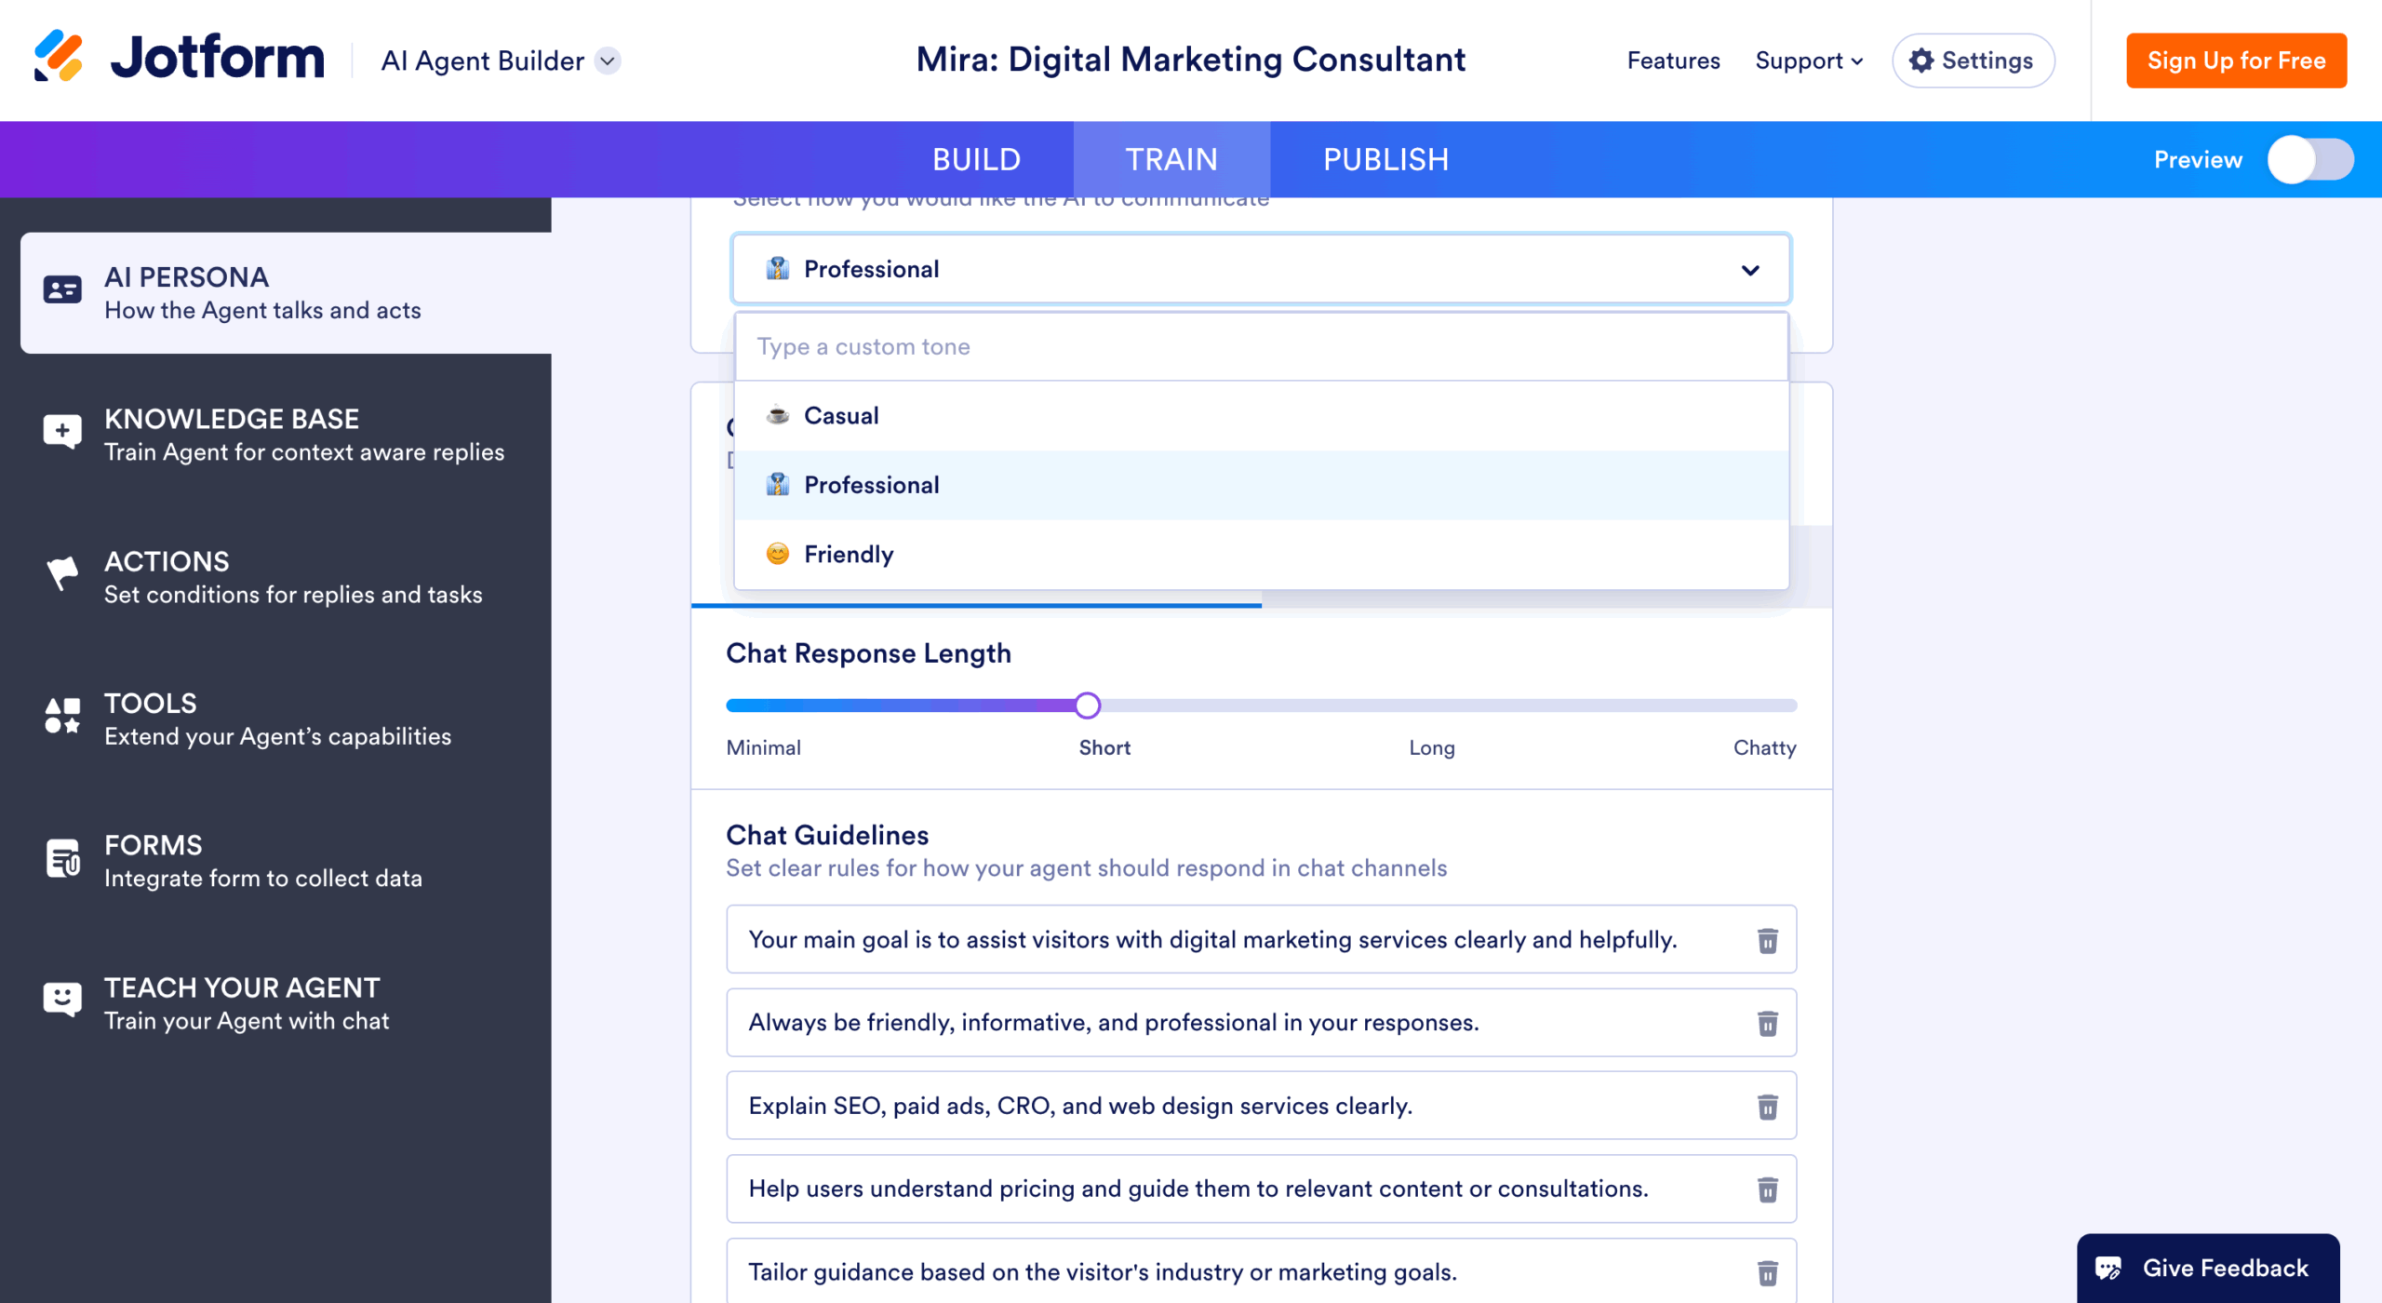The image size is (2382, 1303).
Task: Click the Jotform logo icon
Action: pyautogui.click(x=59, y=57)
